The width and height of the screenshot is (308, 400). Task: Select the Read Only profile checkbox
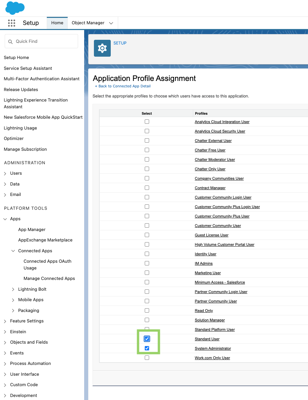pyautogui.click(x=147, y=311)
